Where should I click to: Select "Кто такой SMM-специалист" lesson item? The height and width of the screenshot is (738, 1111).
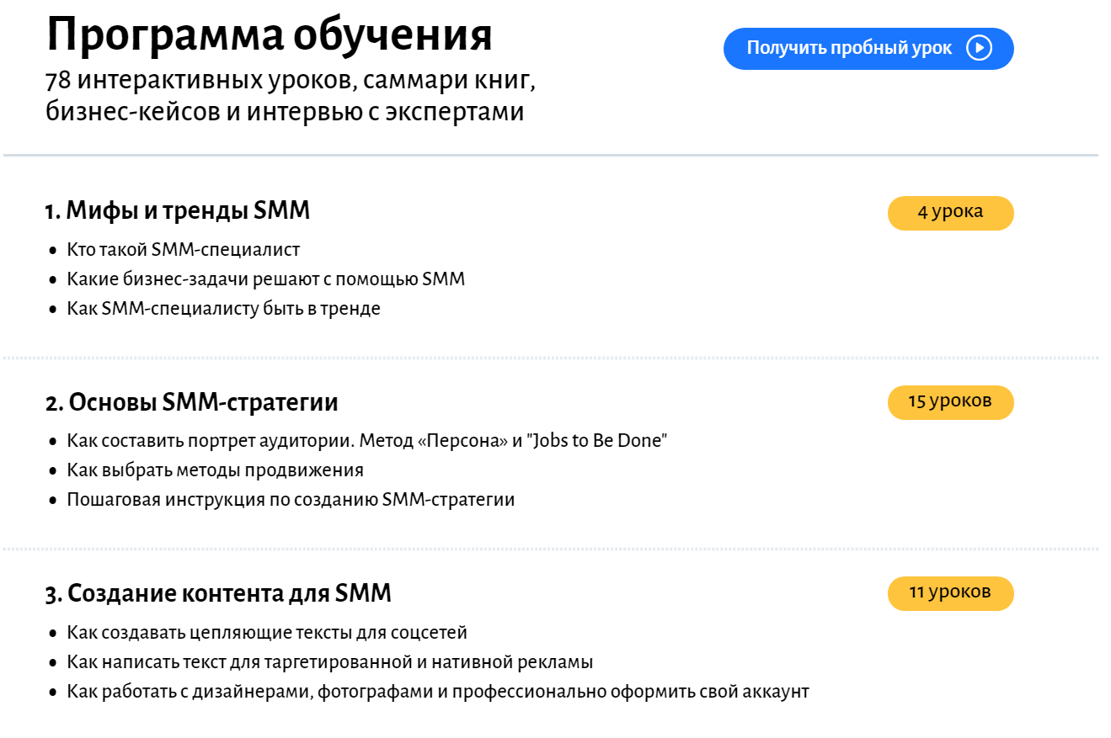point(184,250)
